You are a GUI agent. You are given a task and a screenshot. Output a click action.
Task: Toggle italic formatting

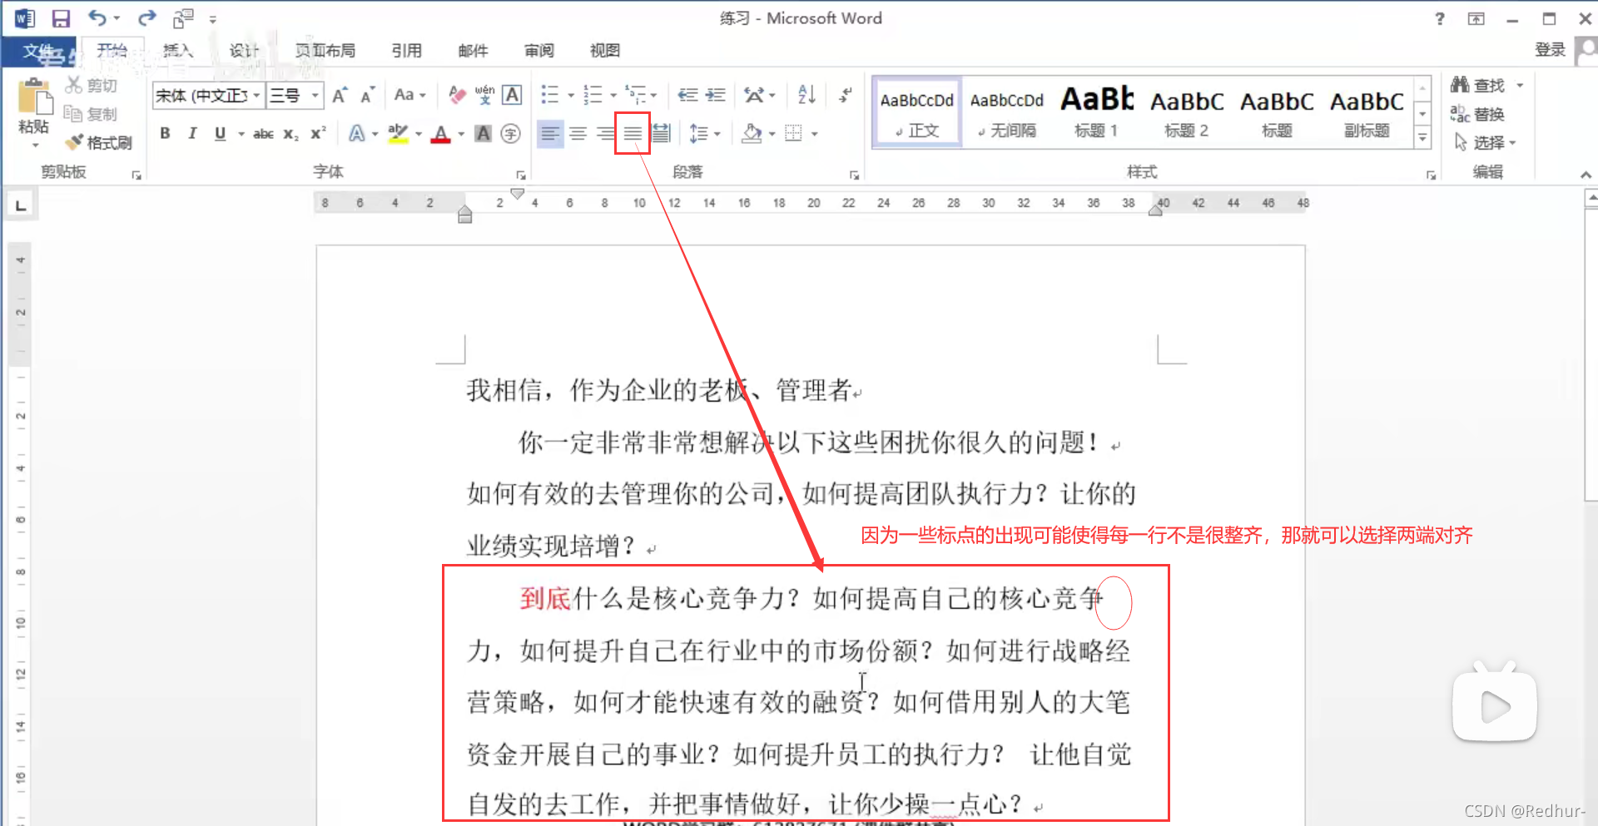(192, 133)
